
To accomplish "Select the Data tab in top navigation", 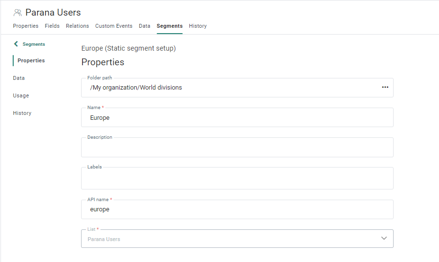I will (145, 26).
